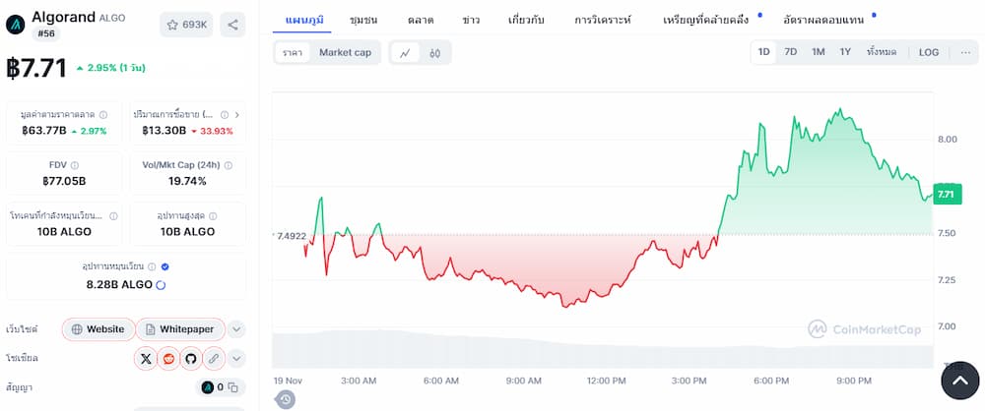Click info icon beside circulating supply label
Screen dimensions: 985x411
(152, 266)
